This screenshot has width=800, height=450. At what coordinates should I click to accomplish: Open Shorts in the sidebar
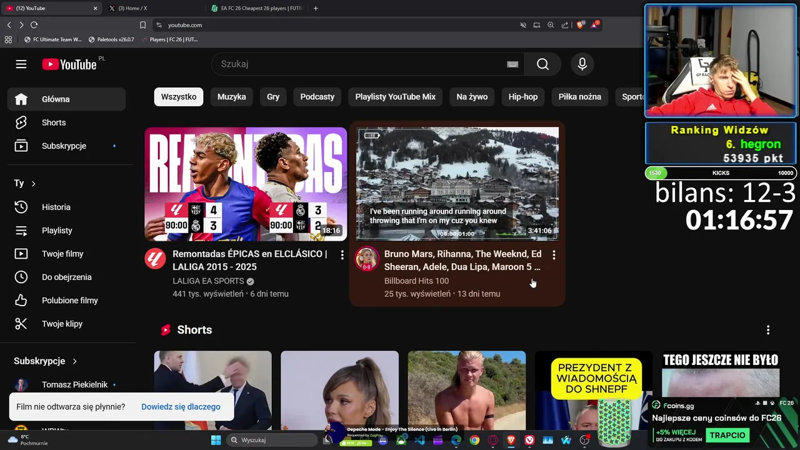(x=67, y=122)
